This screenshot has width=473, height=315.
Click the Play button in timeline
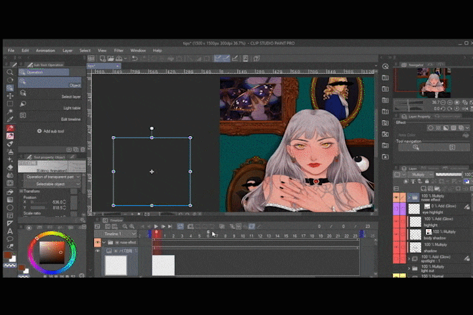156,226
